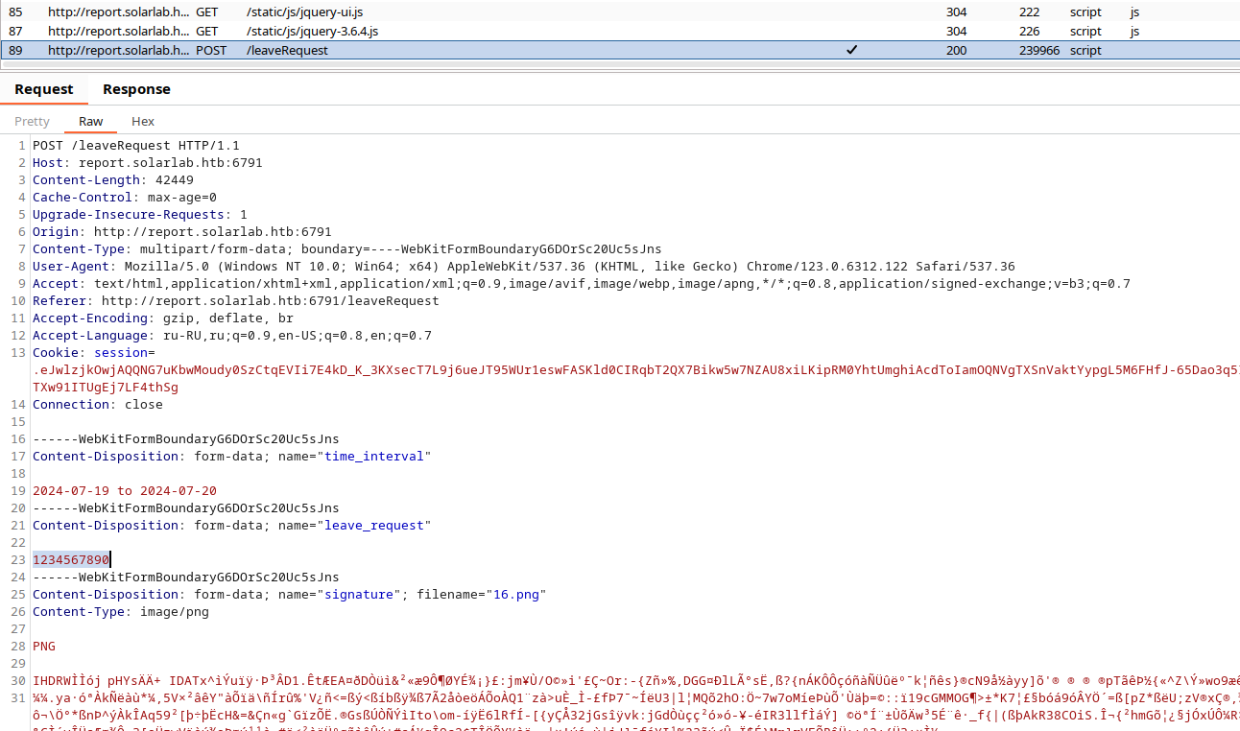Image resolution: width=1240 pixels, height=731 pixels.
Task: Select history row 89 POST /leaveRequest
Action: 620,50
